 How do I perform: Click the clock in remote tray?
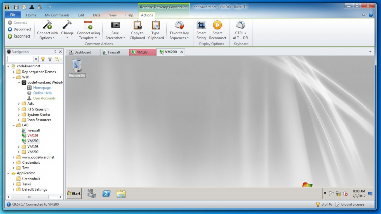[359, 193]
